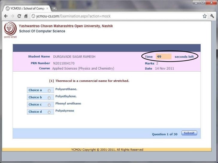Click the answer text Polyethylene
218x163 pixels.
click(66, 96)
